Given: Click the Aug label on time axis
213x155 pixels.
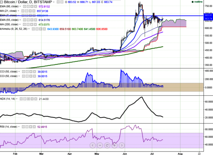Looking at the screenshot, I should (x=180, y=154).
